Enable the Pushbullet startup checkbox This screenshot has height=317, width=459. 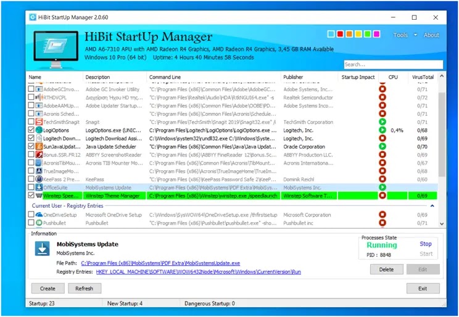pyautogui.click(x=31, y=223)
